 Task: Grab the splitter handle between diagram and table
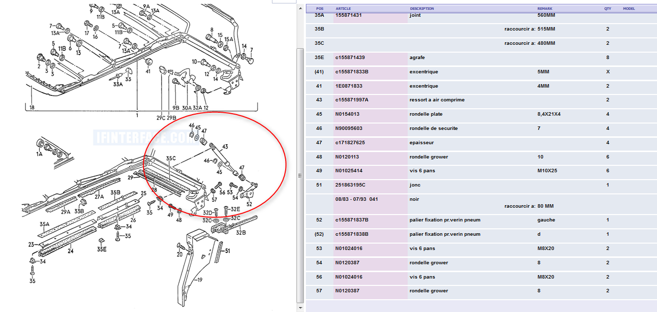point(300,176)
